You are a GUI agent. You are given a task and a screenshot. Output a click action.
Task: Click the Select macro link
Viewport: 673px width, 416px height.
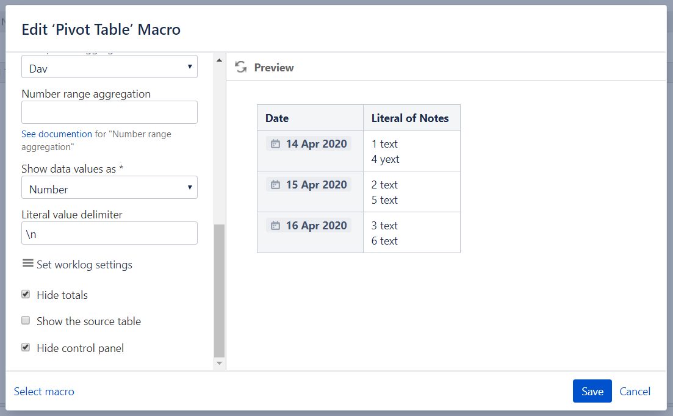pos(44,391)
